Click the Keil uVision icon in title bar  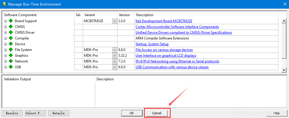point(4,4)
